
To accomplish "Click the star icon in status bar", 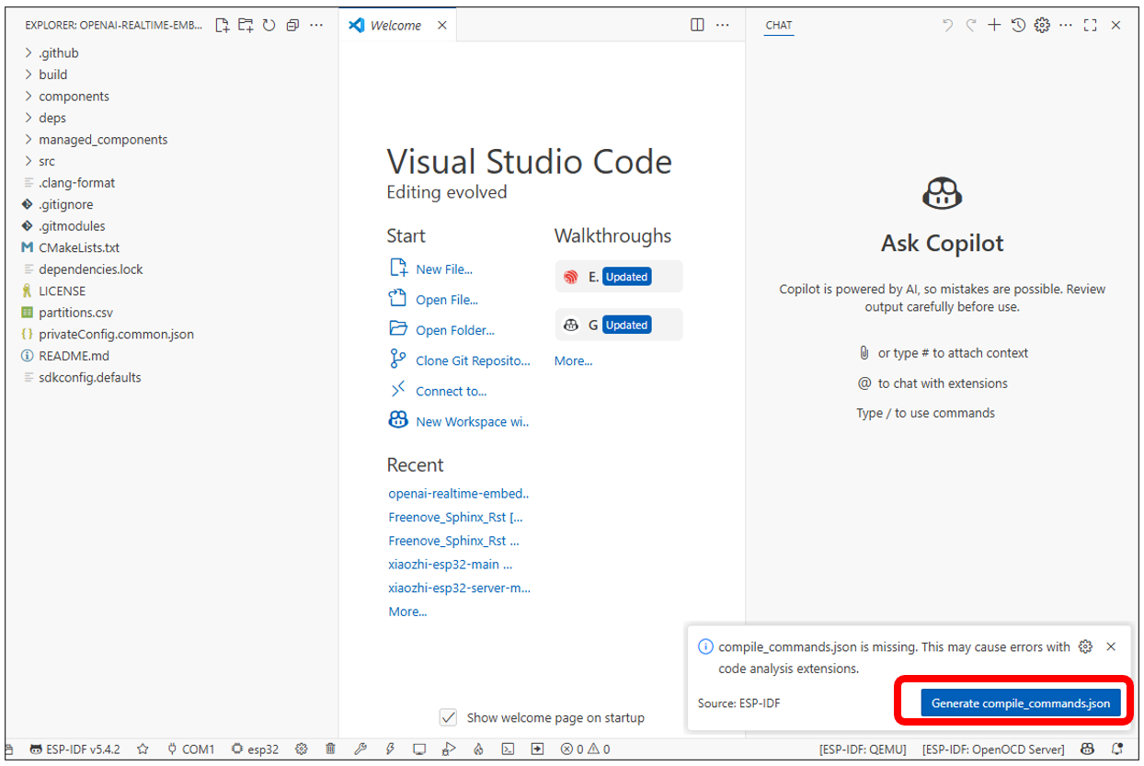I will pyautogui.click(x=143, y=749).
